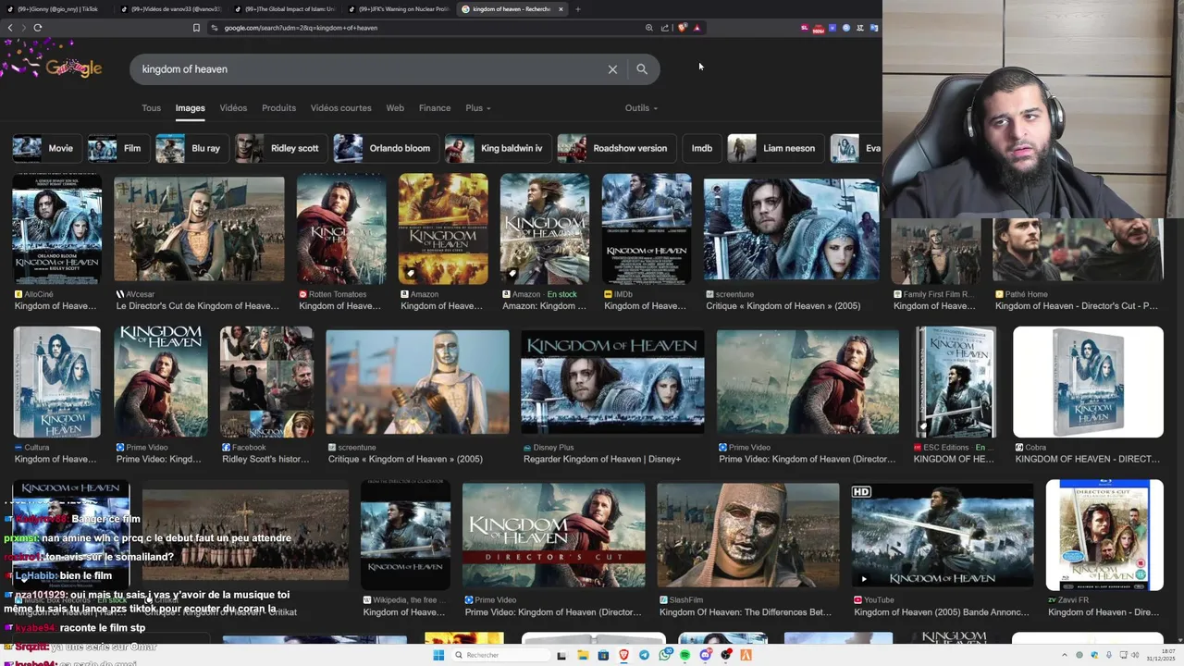Open the AVcesar Director's Cut image
Image resolution: width=1184 pixels, height=666 pixels.
199,228
